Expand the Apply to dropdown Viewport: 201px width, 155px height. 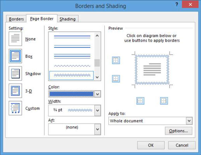coord(189,121)
